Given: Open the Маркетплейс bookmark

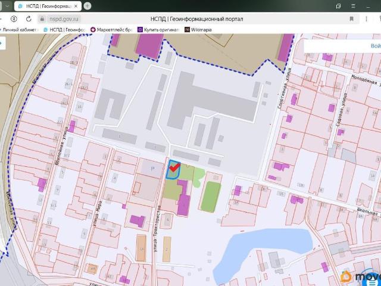Looking at the screenshot, I should 111,30.
